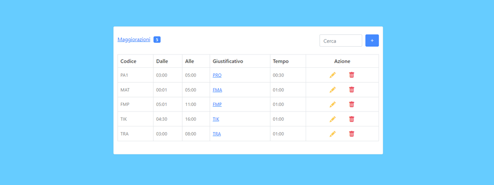Image resolution: width=494 pixels, height=185 pixels.
Task: Delete the TRA row with trash icon
Action: 351,134
